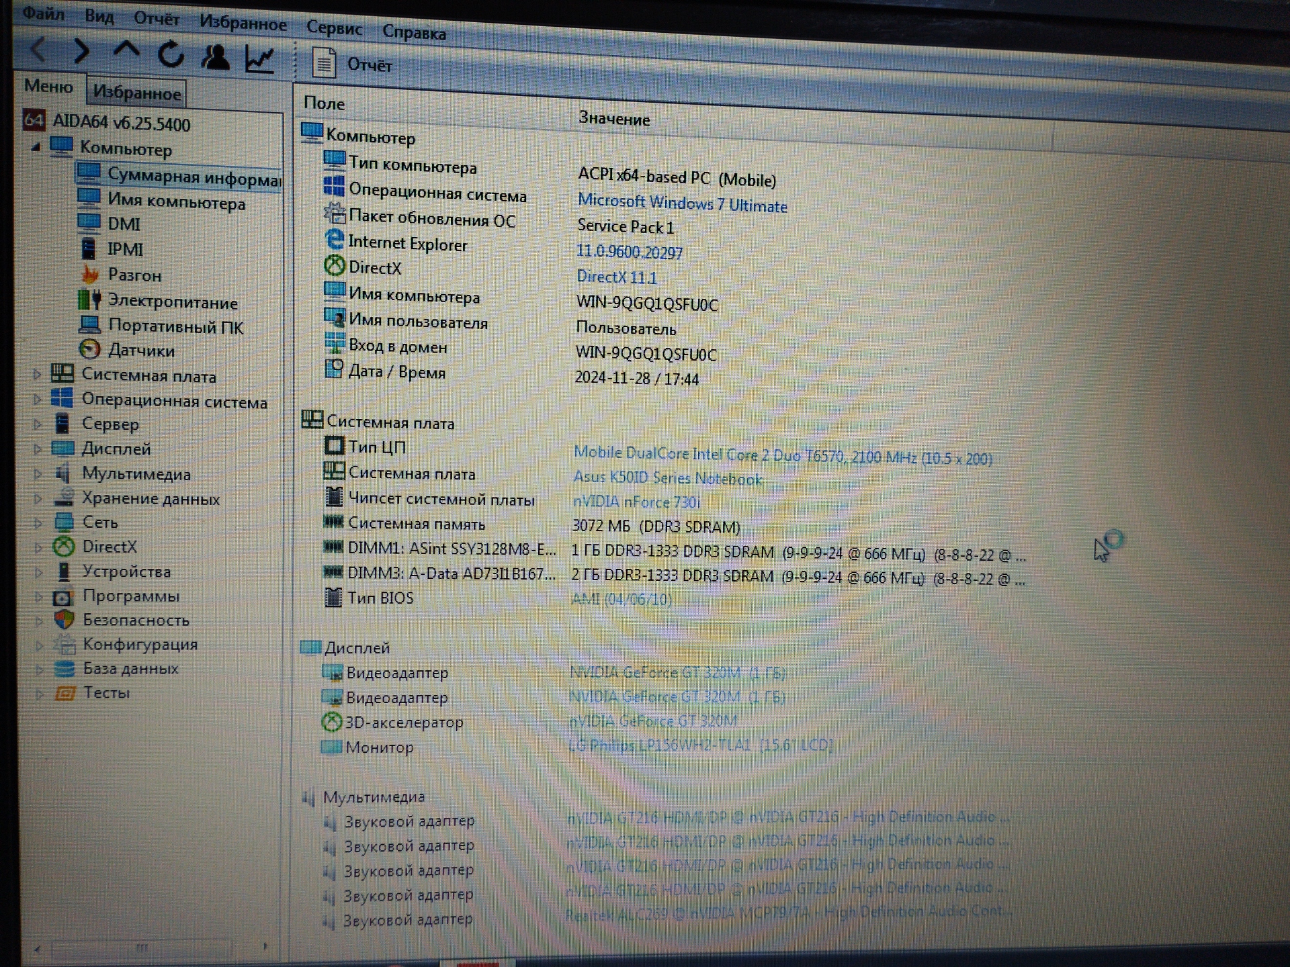
Task: Expand the Системная плата tree node
Action: coord(37,375)
